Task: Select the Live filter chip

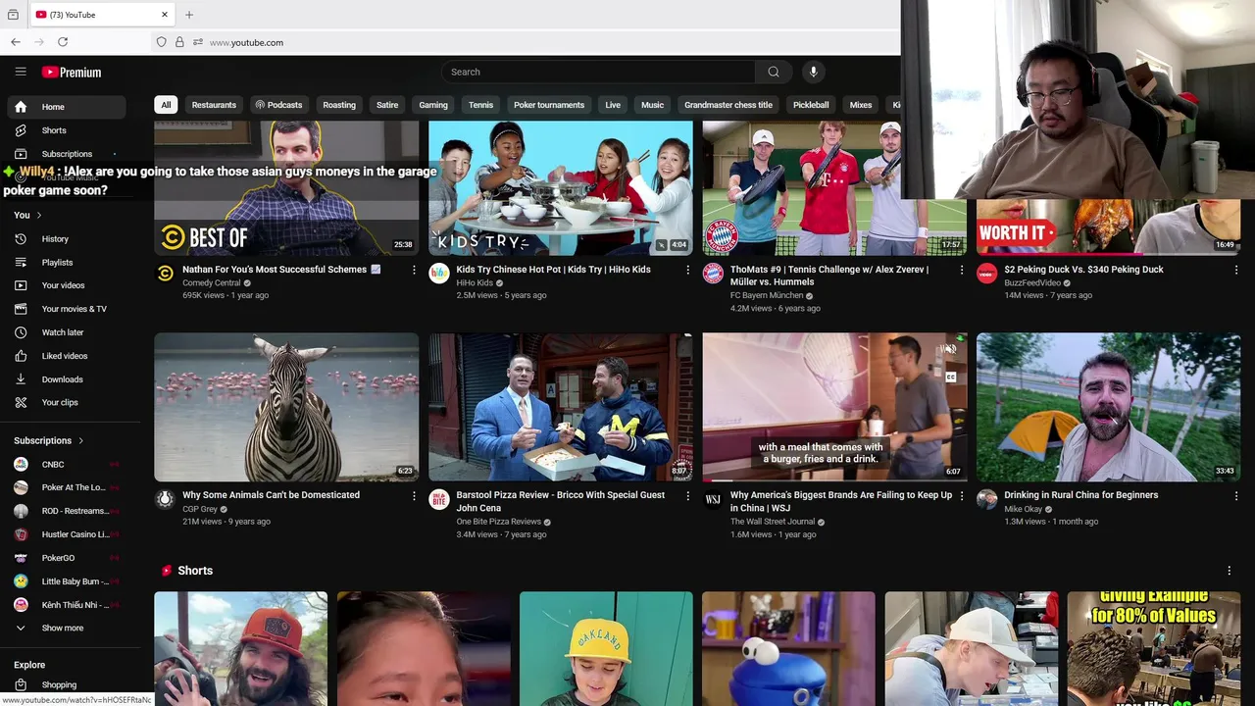Action: pyautogui.click(x=613, y=105)
